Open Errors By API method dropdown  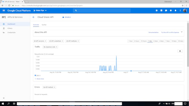coord(49,87)
